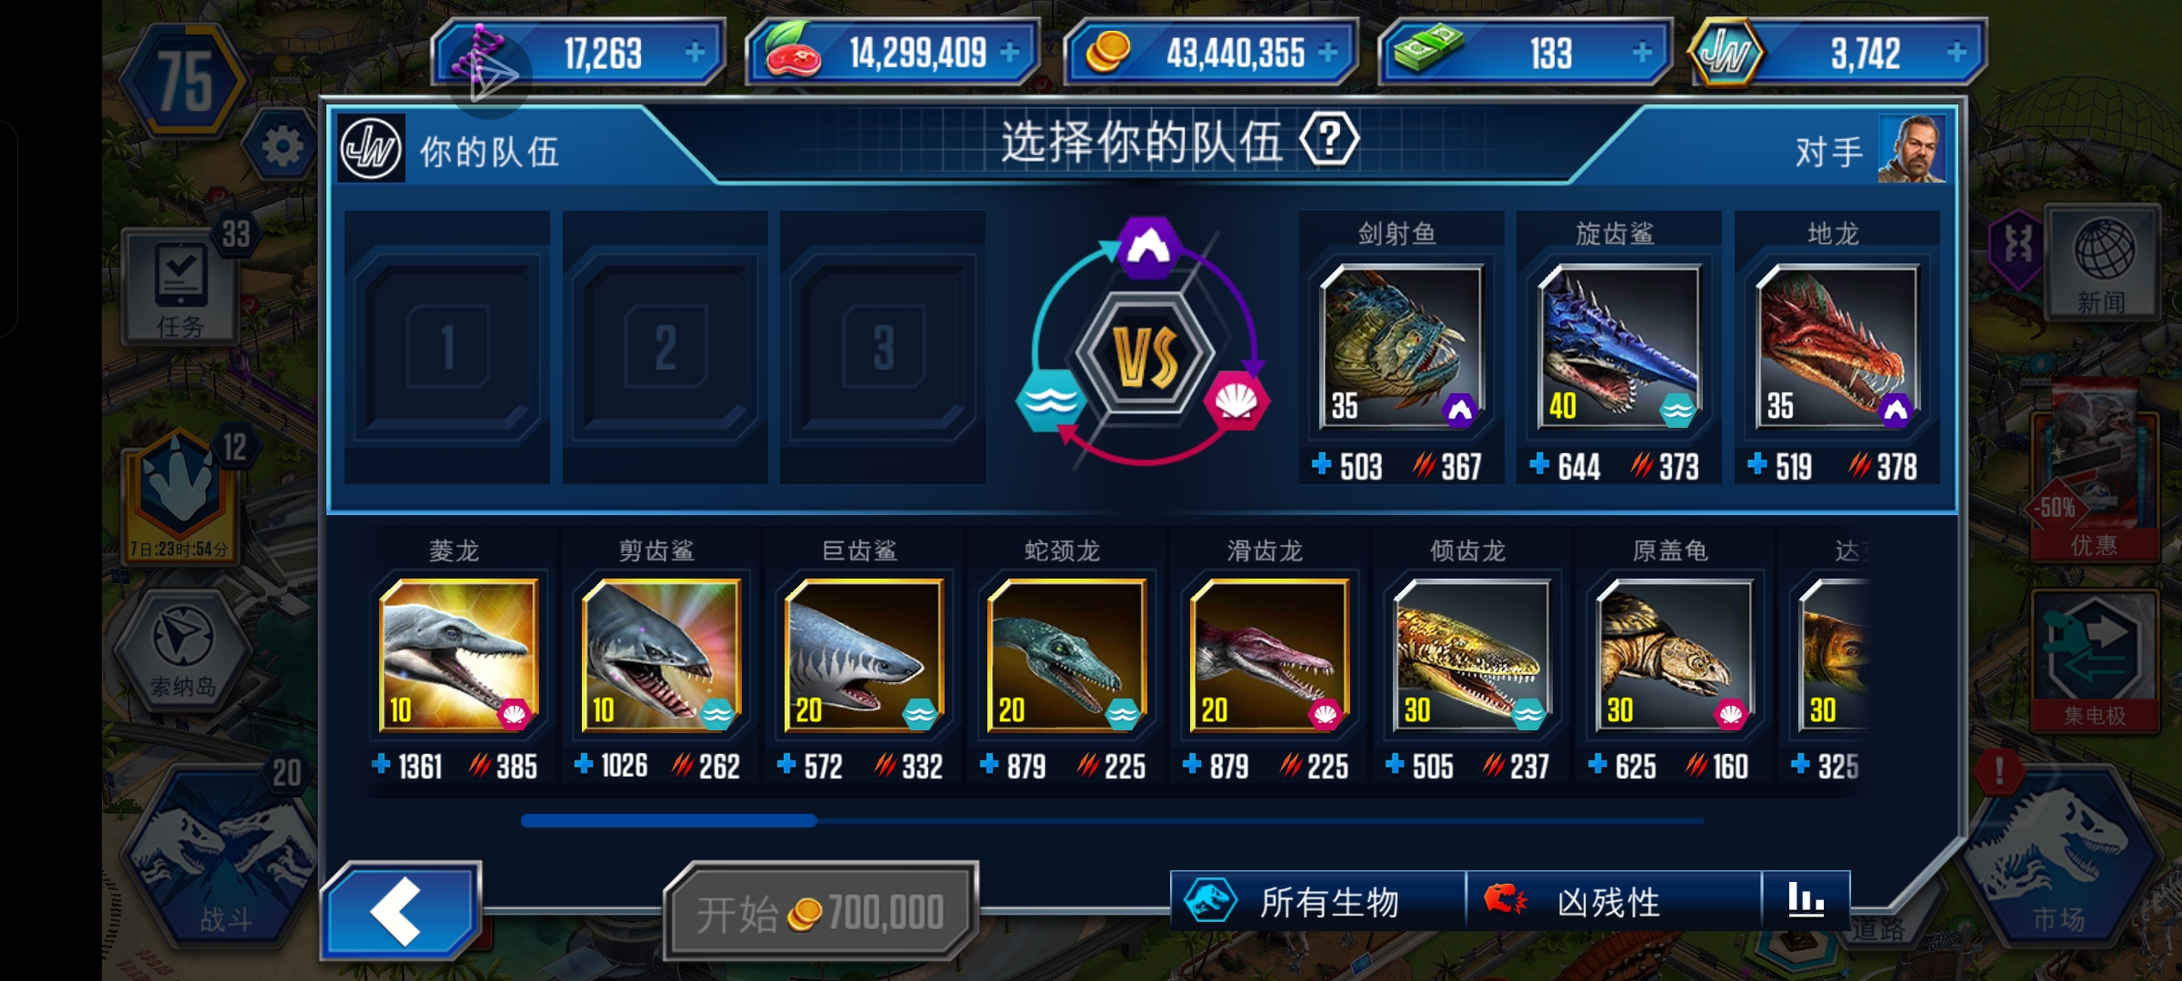The height and width of the screenshot is (981, 2182).
Task: Open the settings gear icon
Action: 281,145
